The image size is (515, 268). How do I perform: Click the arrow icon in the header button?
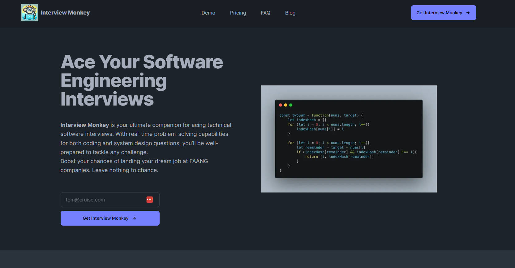(468, 13)
